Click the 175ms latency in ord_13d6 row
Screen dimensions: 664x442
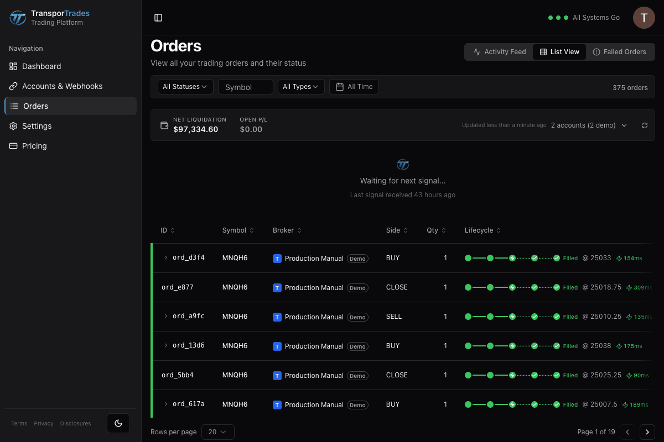(629, 346)
